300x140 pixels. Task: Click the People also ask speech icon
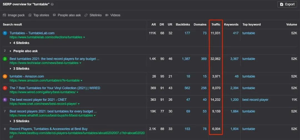(x=54, y=15)
